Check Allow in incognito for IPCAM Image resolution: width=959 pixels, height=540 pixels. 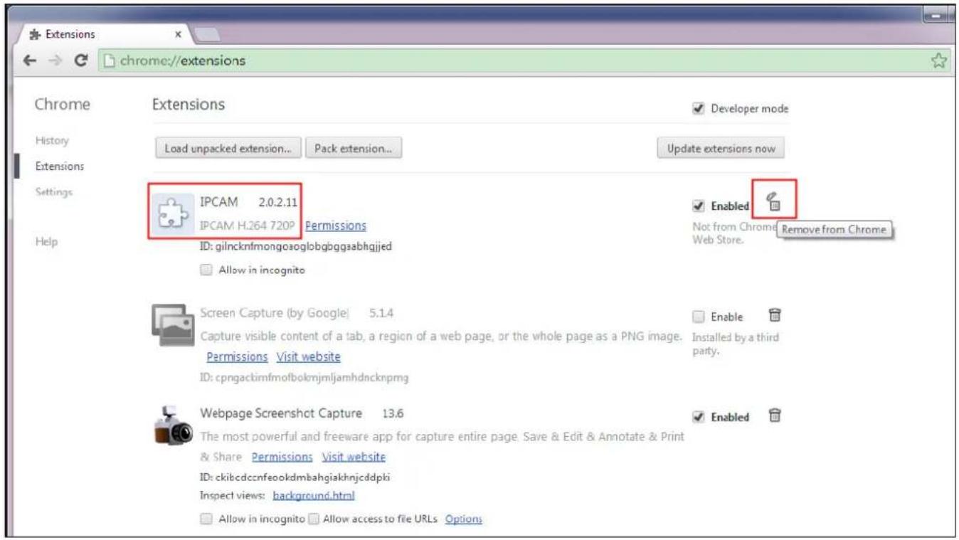point(206,270)
